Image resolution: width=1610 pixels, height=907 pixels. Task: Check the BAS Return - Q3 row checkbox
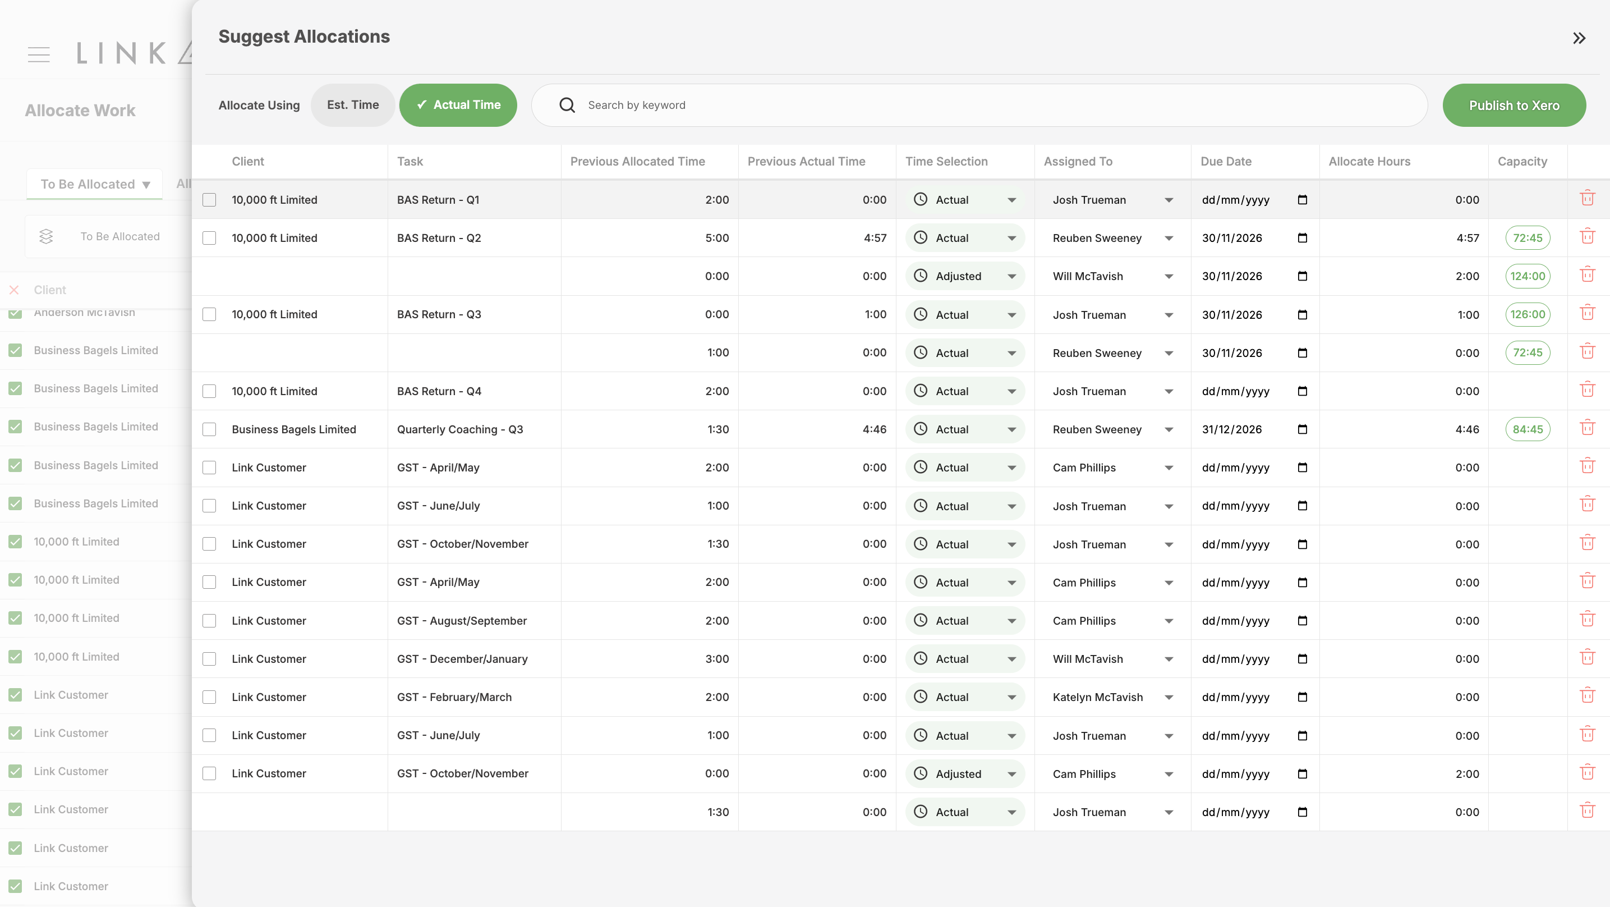coord(209,314)
